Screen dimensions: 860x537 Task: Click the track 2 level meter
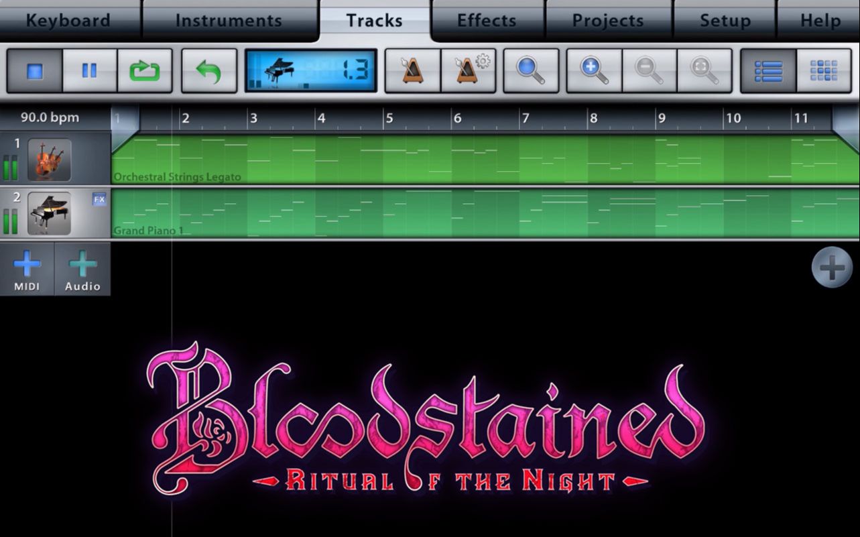pos(10,221)
